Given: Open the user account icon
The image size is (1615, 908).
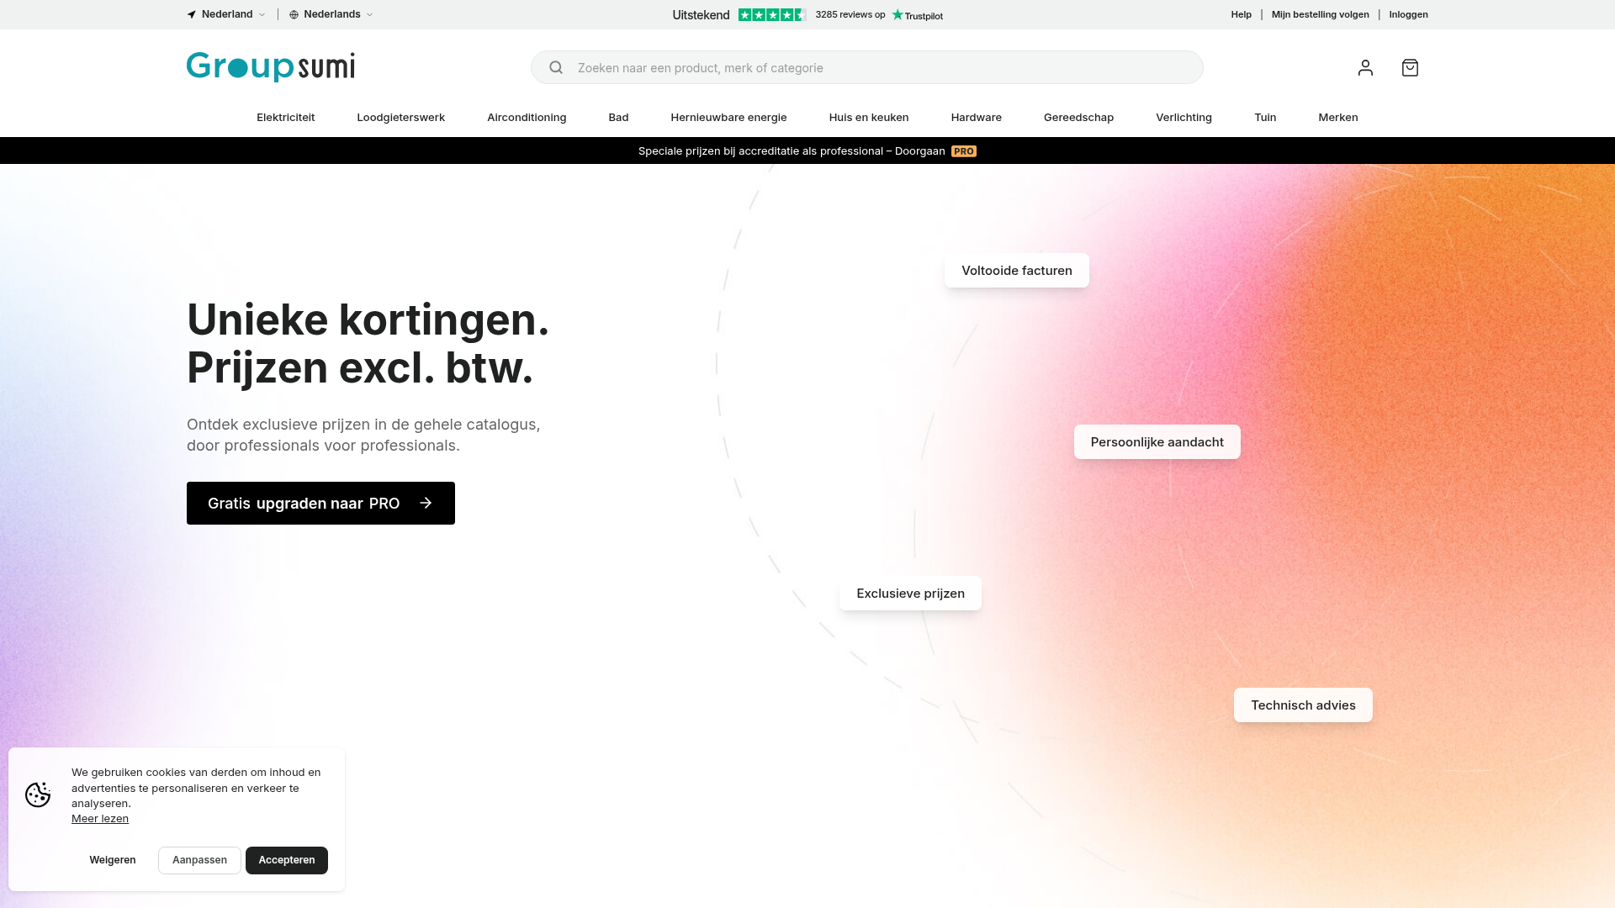Looking at the screenshot, I should 1365,67.
